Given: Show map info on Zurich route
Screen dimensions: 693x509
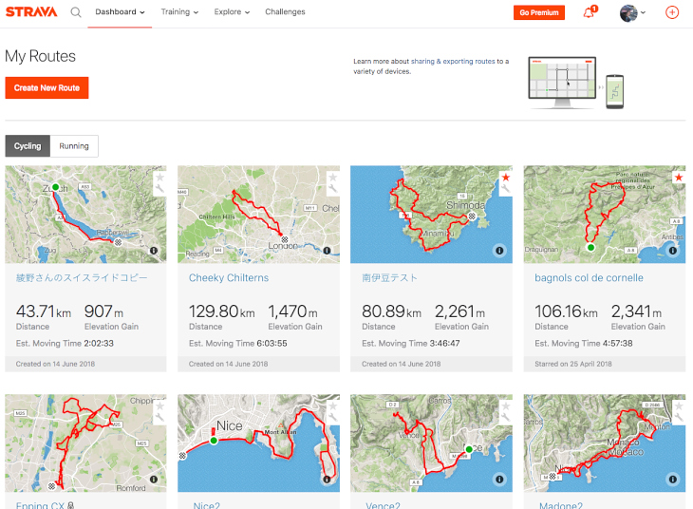Looking at the screenshot, I should tap(154, 251).
